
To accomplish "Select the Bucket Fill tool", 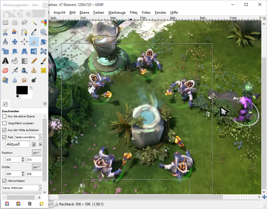I will [x=15, y=61].
